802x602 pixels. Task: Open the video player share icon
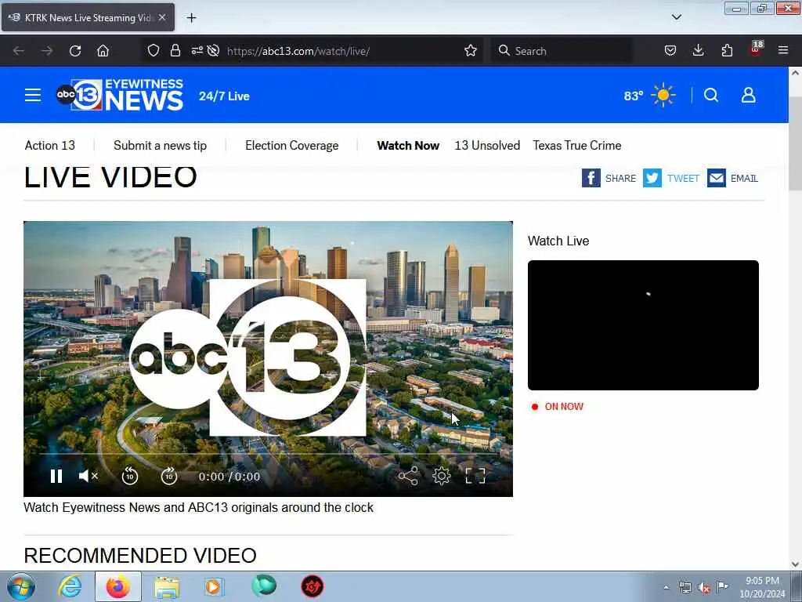[x=408, y=477]
